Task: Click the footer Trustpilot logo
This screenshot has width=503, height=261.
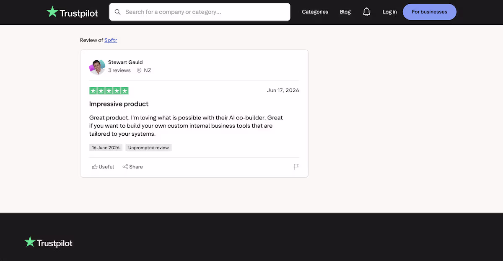Action: coord(49,243)
